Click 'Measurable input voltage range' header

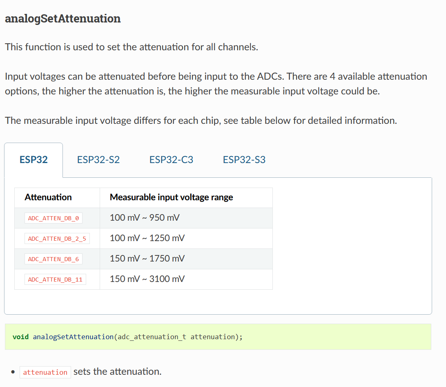coord(186,197)
